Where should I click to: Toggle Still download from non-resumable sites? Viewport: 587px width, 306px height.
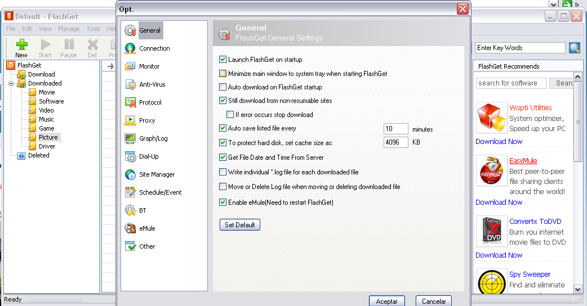click(x=223, y=101)
